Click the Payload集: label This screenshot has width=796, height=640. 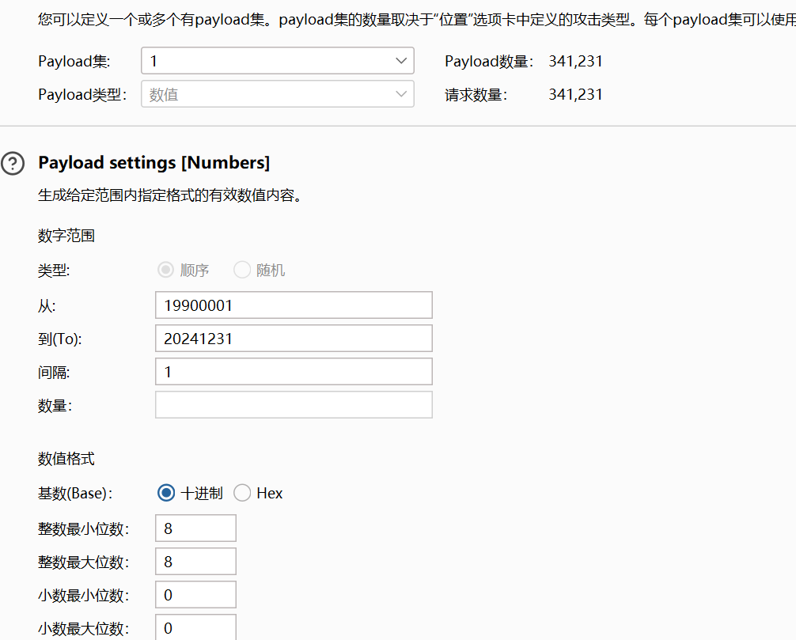74,62
